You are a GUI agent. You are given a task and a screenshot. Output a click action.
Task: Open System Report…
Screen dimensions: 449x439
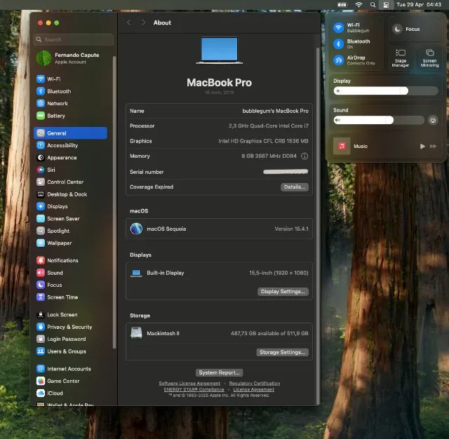(x=219, y=372)
